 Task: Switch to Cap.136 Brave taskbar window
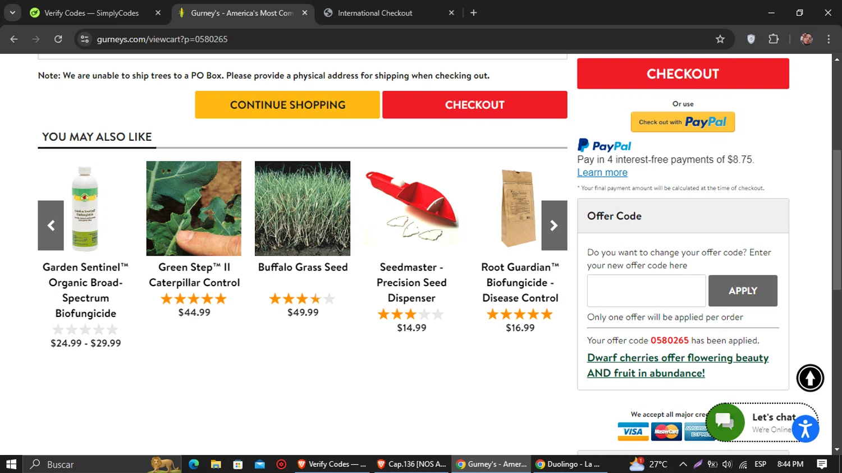pyautogui.click(x=412, y=464)
